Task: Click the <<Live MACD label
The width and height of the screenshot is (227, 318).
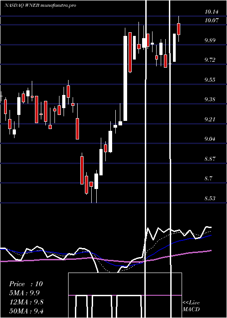Action: point(191,306)
